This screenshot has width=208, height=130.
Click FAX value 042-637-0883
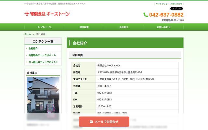coord(105,99)
